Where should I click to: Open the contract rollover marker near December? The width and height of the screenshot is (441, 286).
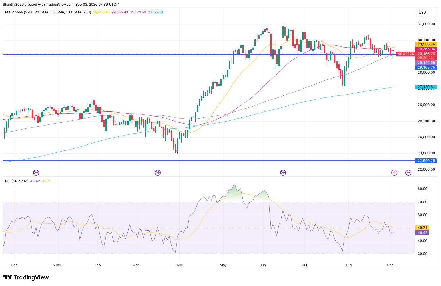click(36, 173)
